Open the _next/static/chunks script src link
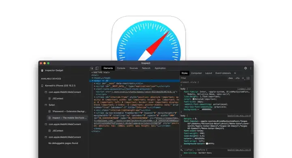The height and width of the screenshot is (158, 292). [x=144, y=92]
